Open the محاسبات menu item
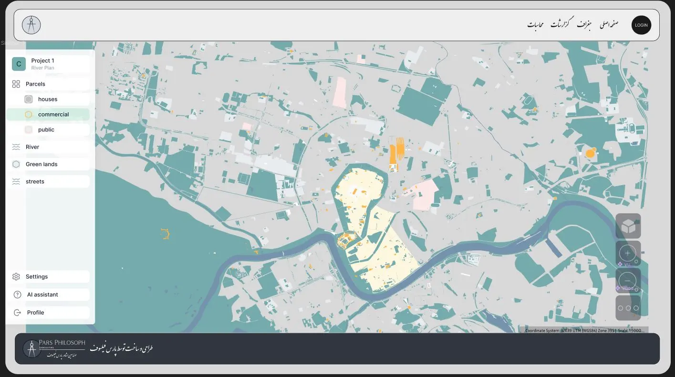Screen dimensions: 675x377 pyautogui.click(x=535, y=25)
